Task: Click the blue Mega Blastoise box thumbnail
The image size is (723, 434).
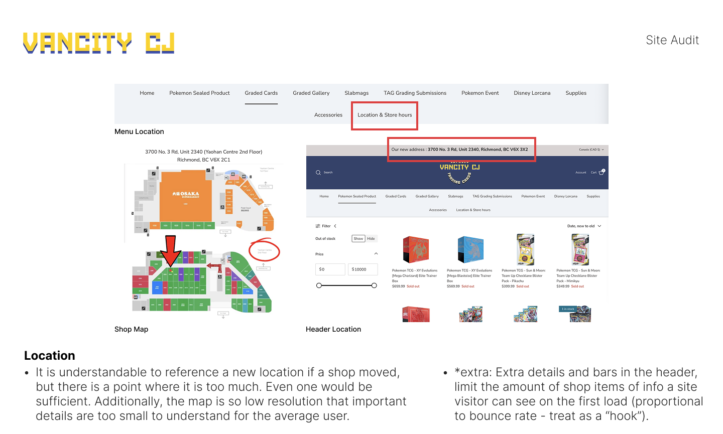Action: tap(470, 249)
